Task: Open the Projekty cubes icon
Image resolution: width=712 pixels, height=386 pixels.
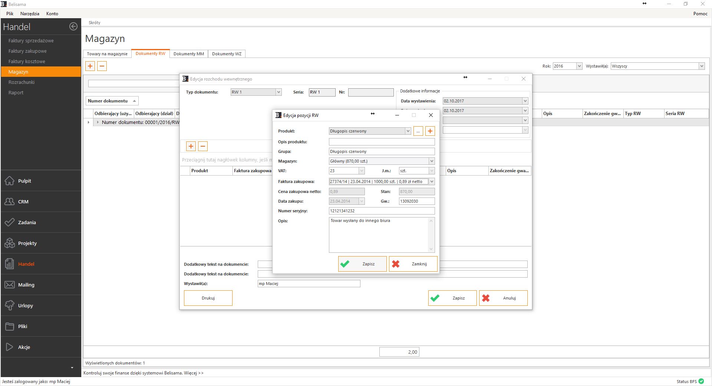Action: 10,243
